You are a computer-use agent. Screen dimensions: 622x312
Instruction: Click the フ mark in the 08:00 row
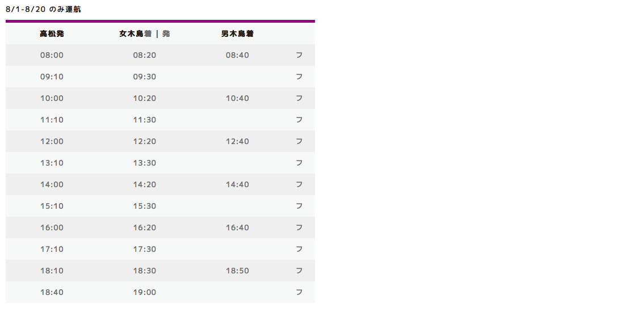coord(299,55)
